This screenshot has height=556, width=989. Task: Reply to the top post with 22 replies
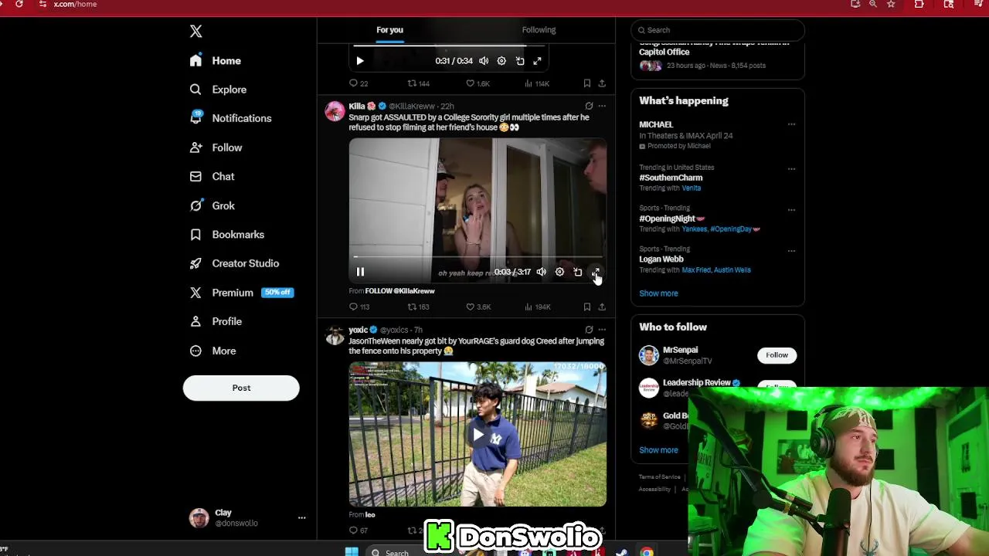359,83
